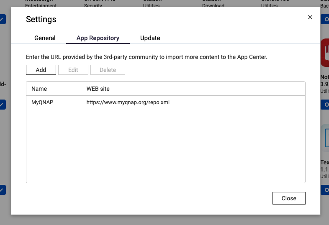The width and height of the screenshot is (329, 225).
Task: Select the App Repository tab
Action: [x=98, y=38]
